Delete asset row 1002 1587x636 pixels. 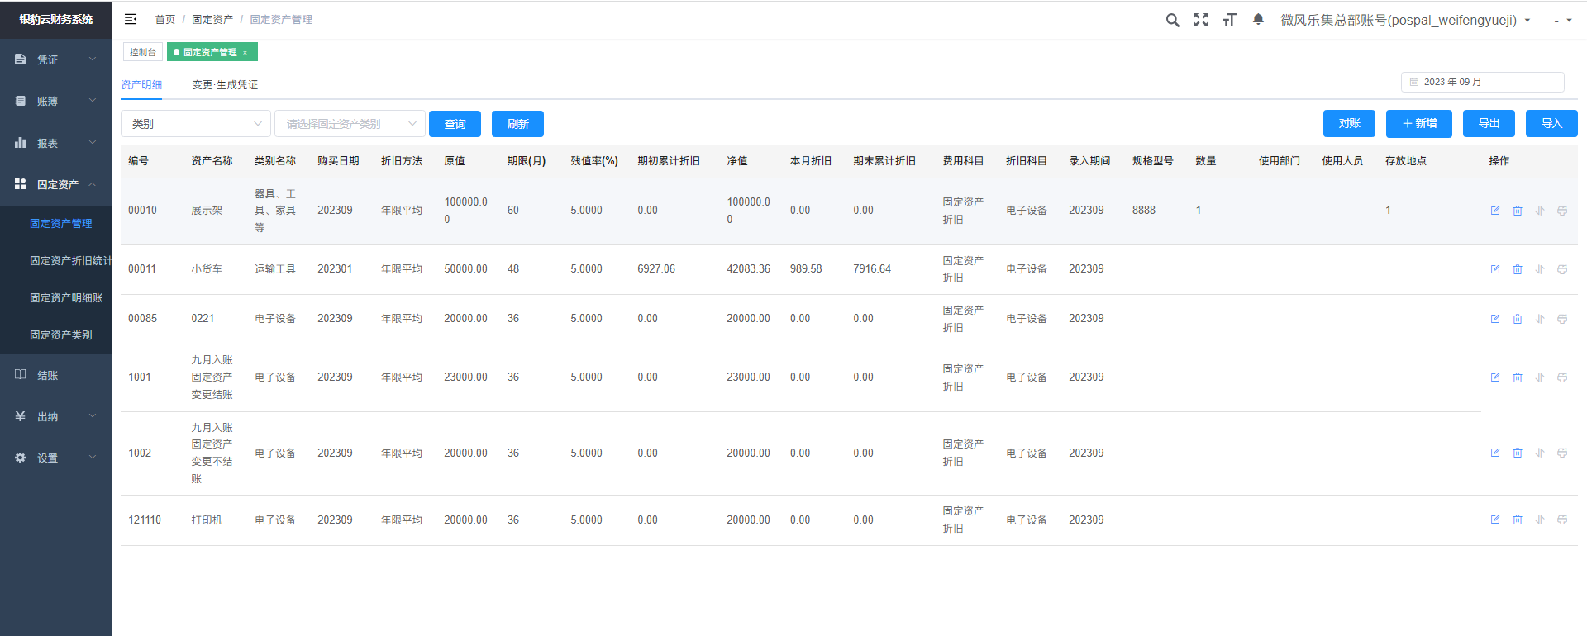coord(1518,453)
